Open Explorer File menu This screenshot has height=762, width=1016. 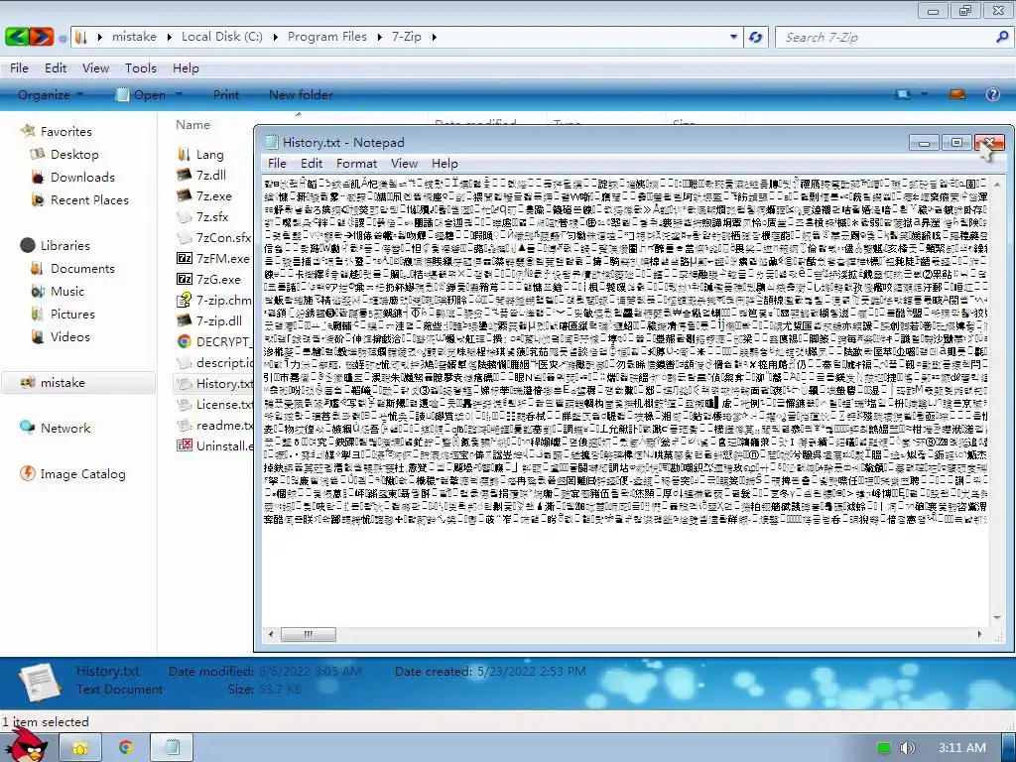(x=19, y=68)
